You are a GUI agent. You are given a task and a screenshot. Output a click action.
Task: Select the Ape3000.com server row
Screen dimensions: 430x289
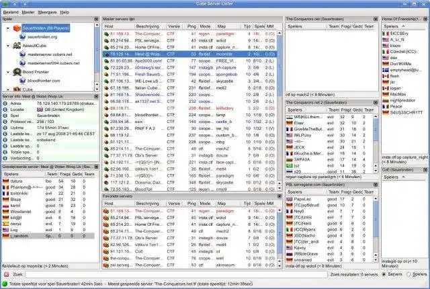(x=189, y=61)
